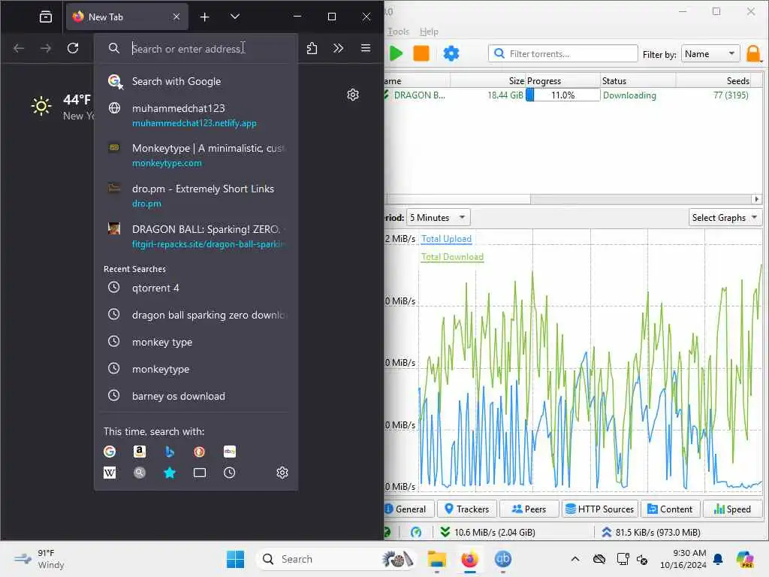The height and width of the screenshot is (577, 769).
Task: Click the Windows taskbar Search box
Action: point(337,559)
